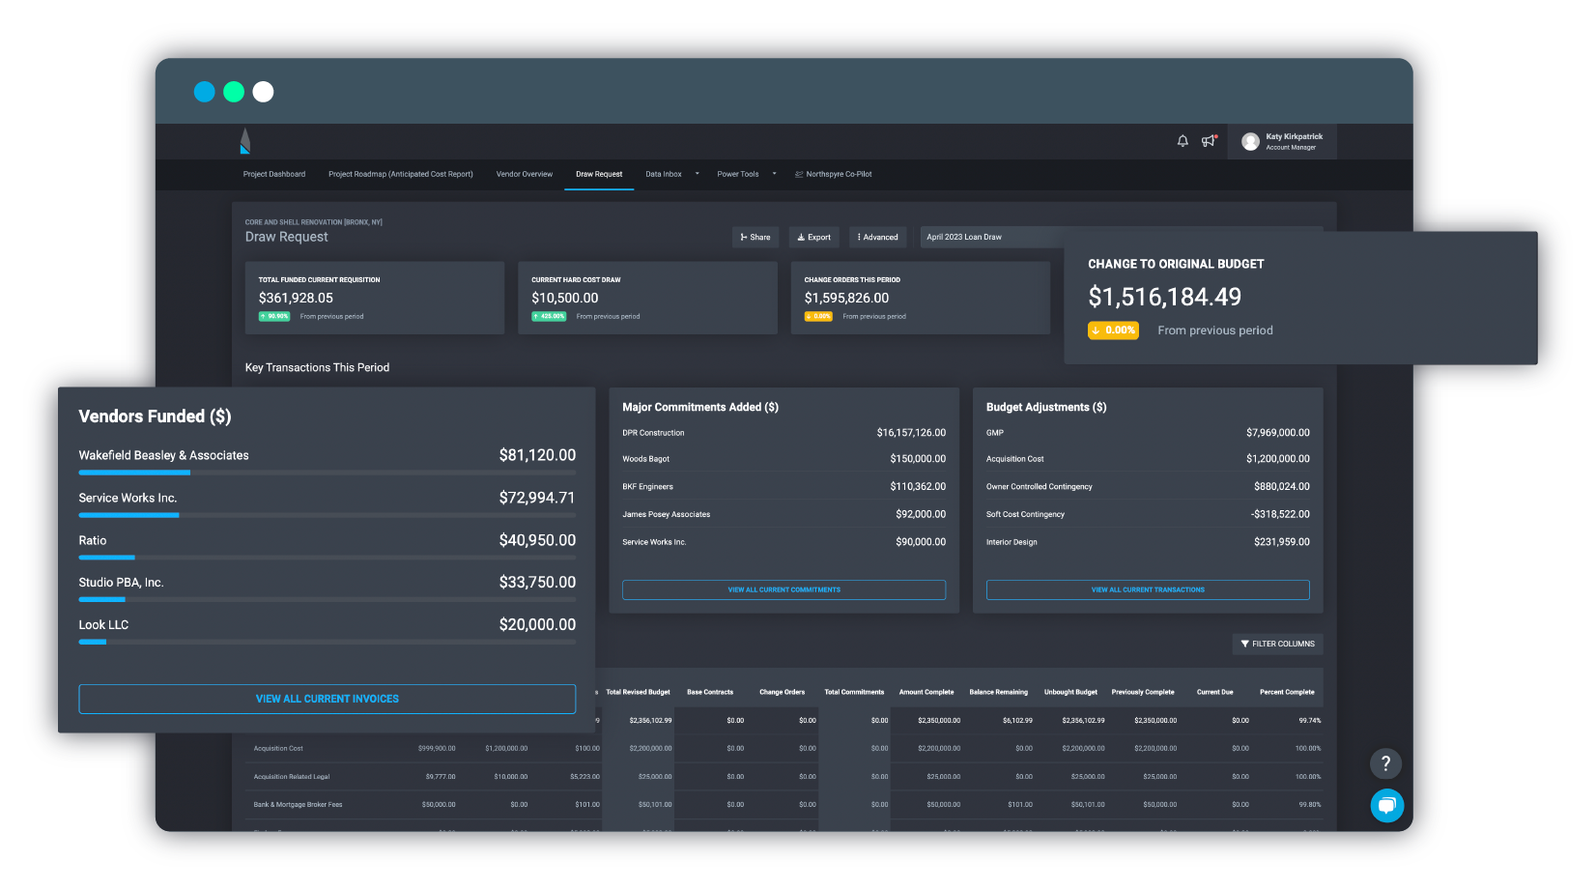Viewport: 1596px width, 890px height.
Task: Select the Draw Request tab
Action: (x=599, y=174)
